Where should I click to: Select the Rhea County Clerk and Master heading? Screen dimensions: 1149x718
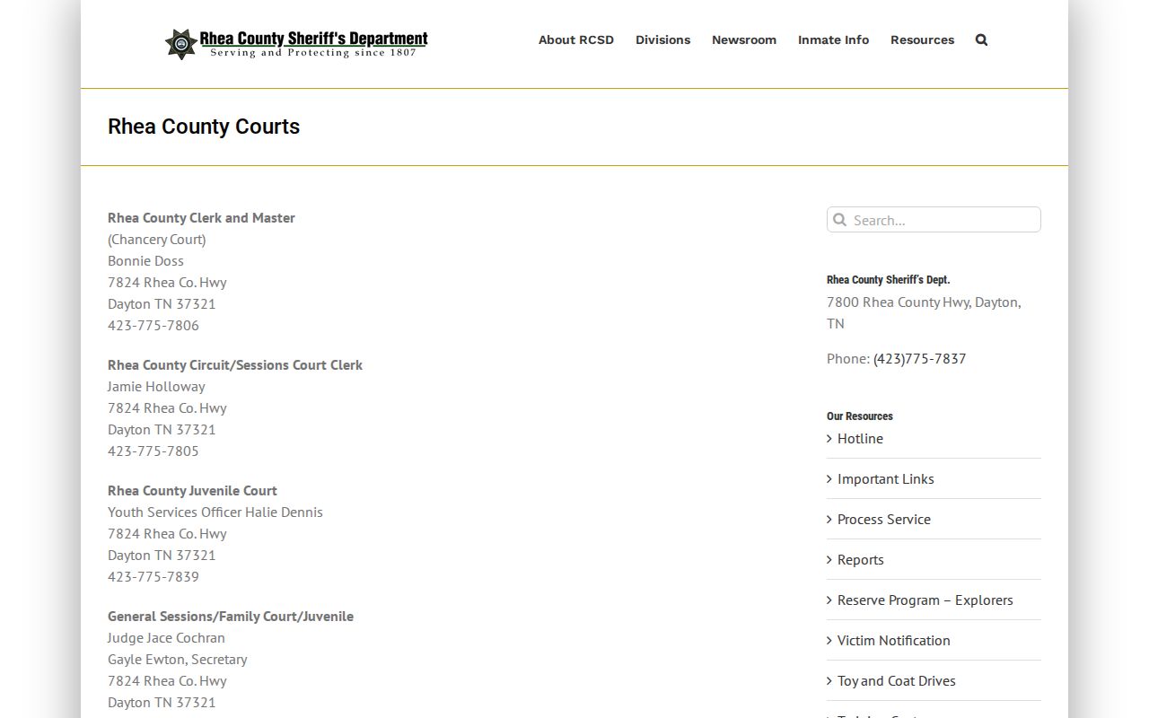[201, 217]
